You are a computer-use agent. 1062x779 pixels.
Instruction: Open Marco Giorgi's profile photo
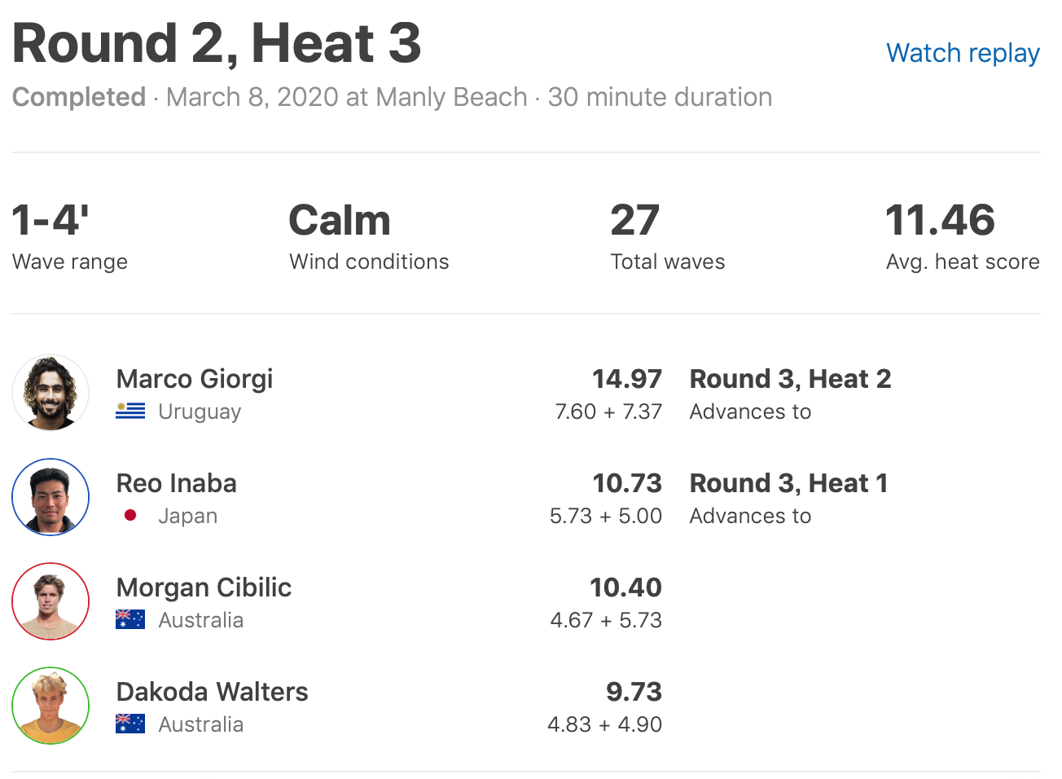(50, 393)
